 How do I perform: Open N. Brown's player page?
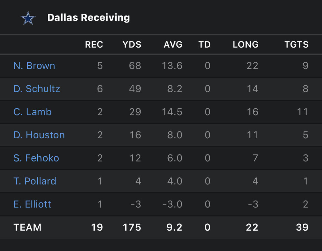34,66
